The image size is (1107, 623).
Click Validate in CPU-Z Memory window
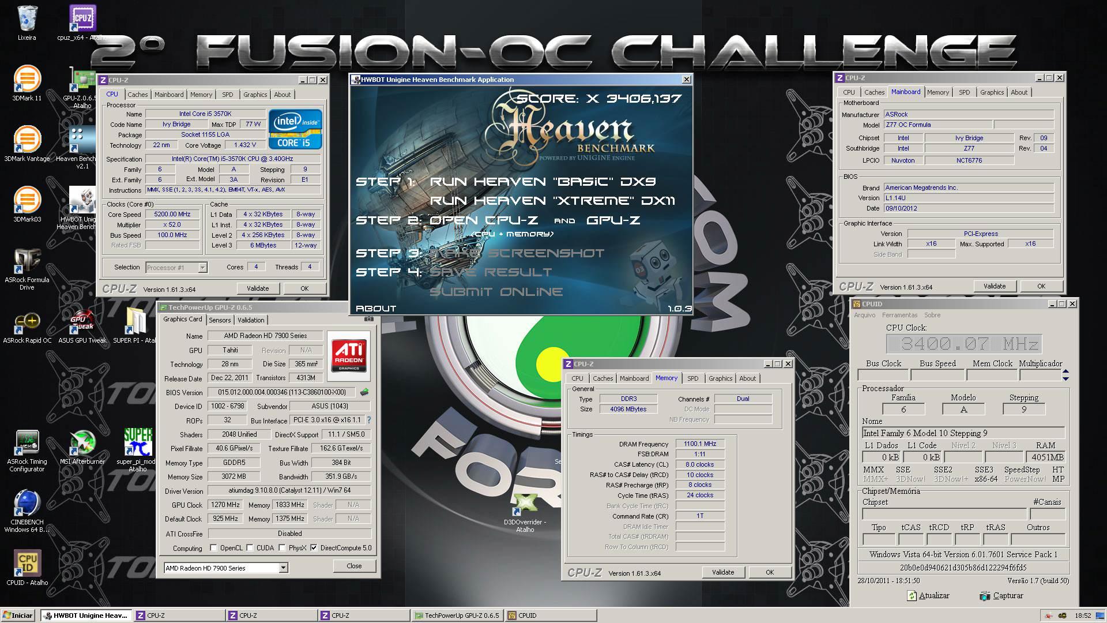[x=723, y=572]
